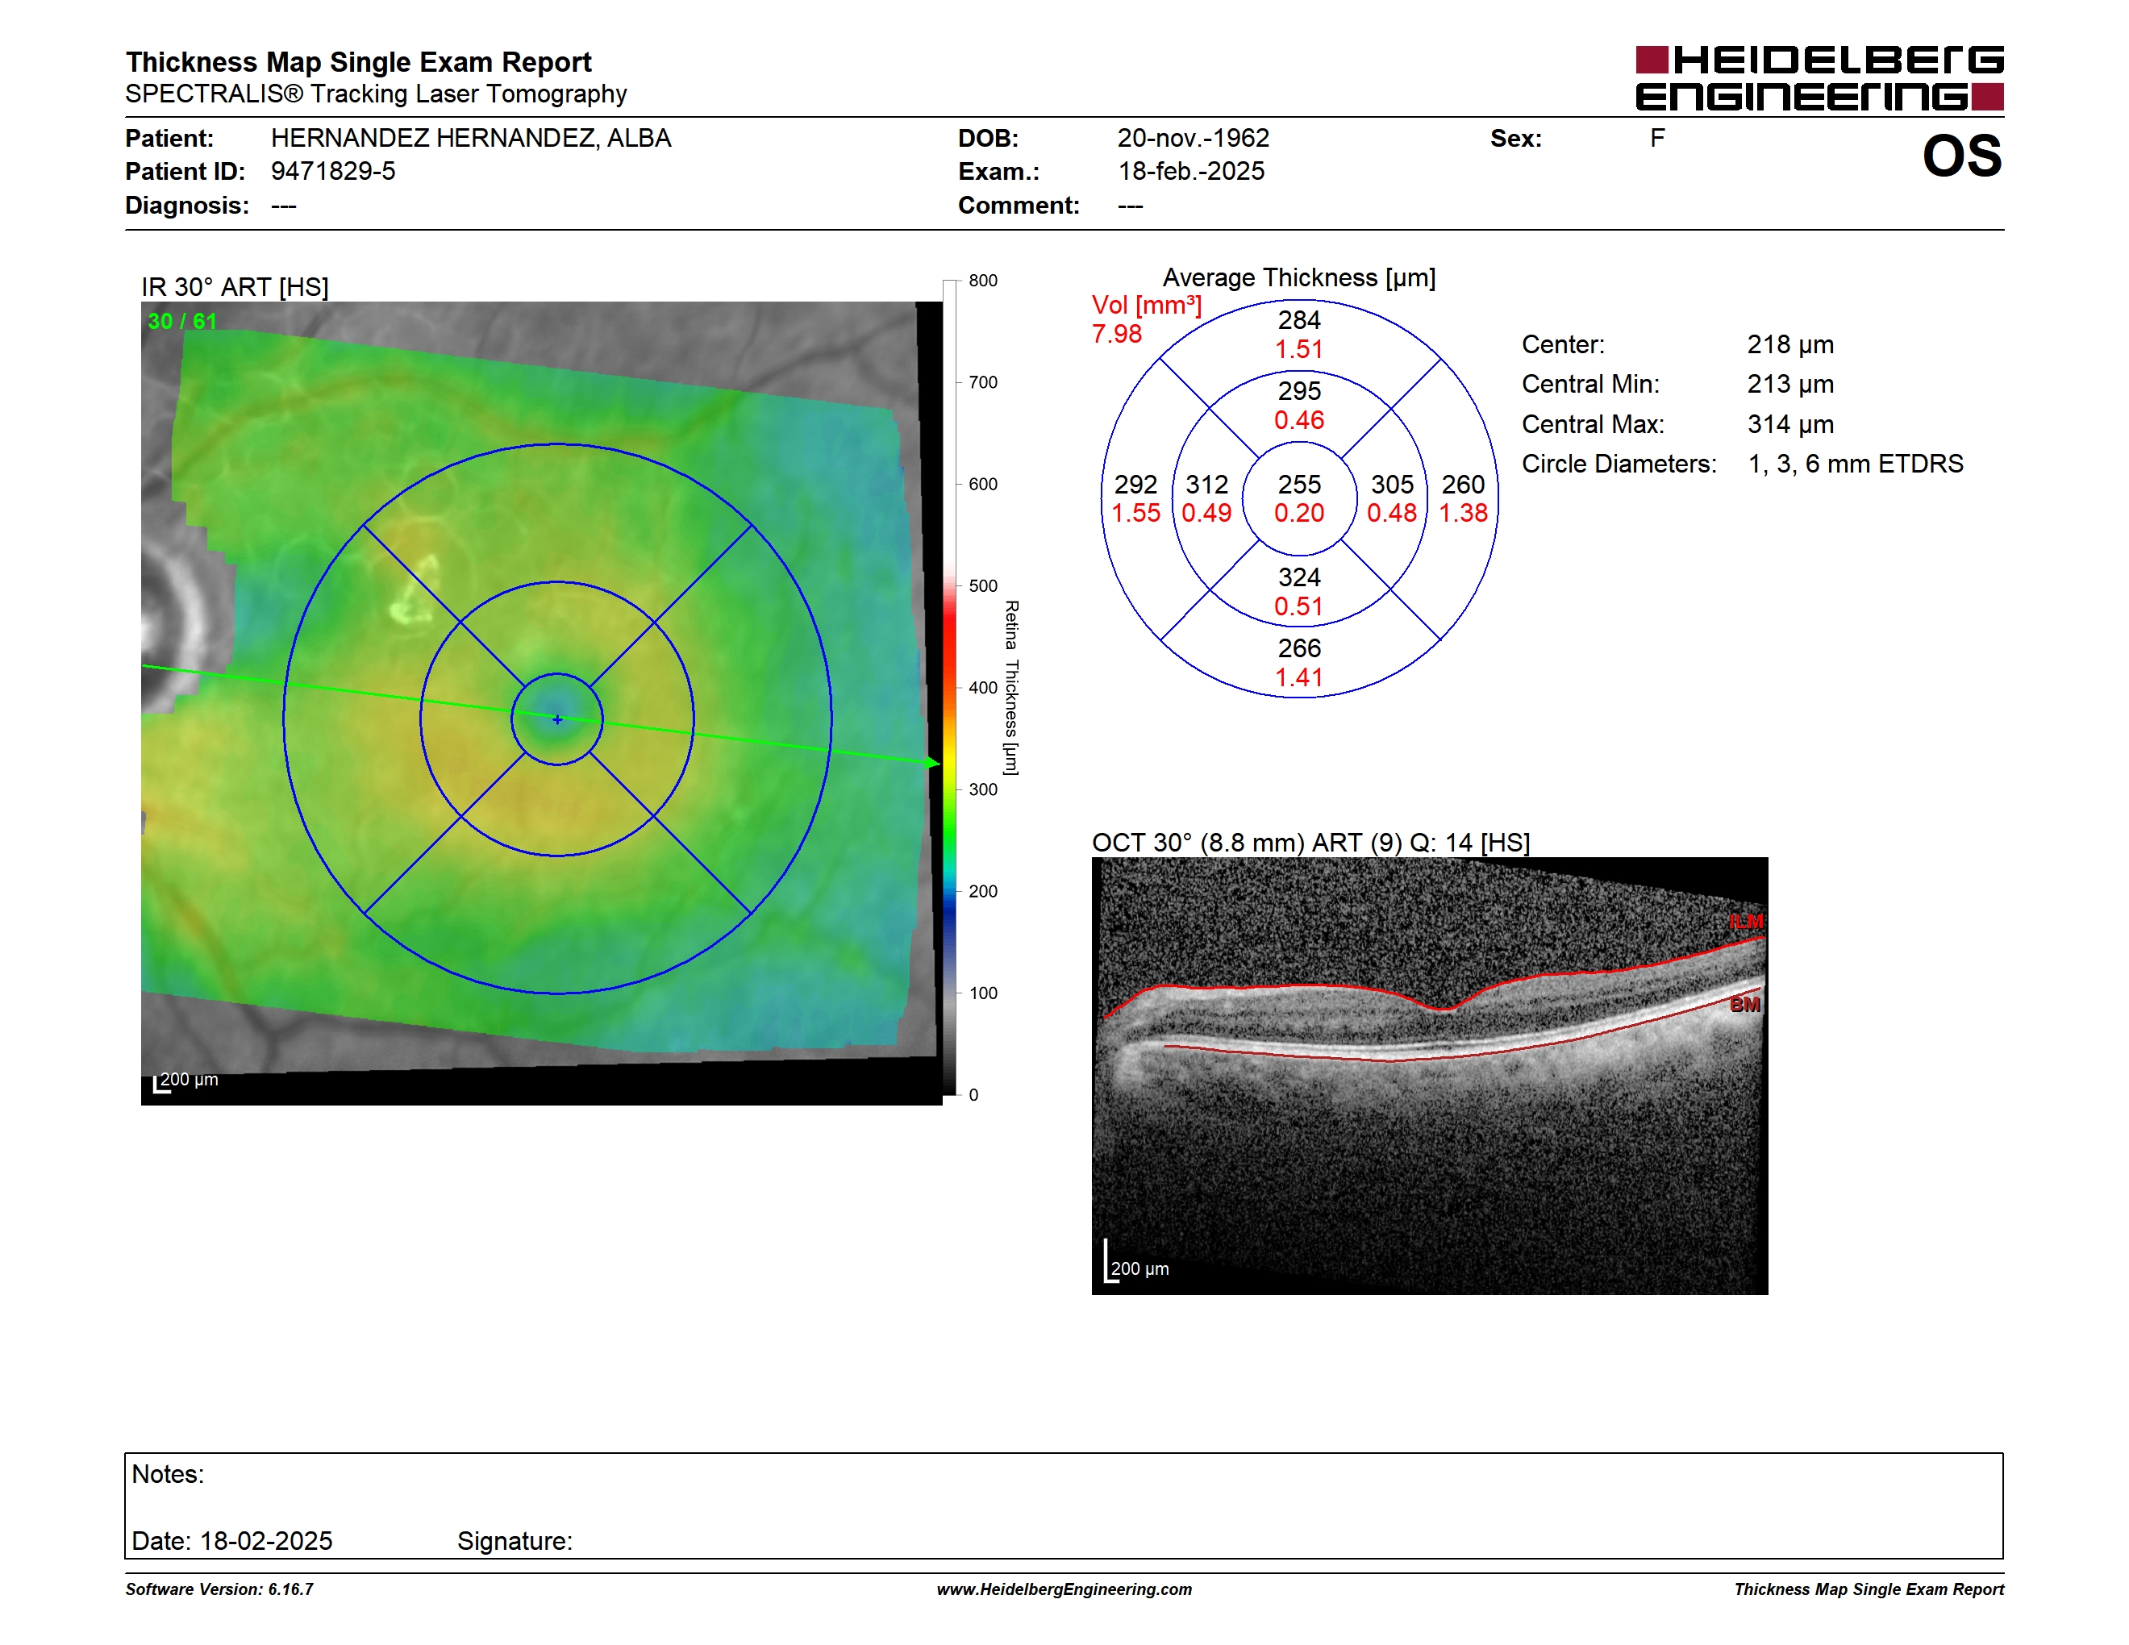Image resolution: width=2129 pixels, height=1645 pixels.
Task: Click the 'IR 30° ART [HS]' image label
Action: pyautogui.click(x=235, y=288)
